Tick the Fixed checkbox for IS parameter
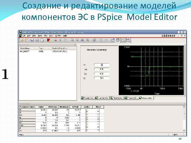191x143 pixels. pos(98,110)
